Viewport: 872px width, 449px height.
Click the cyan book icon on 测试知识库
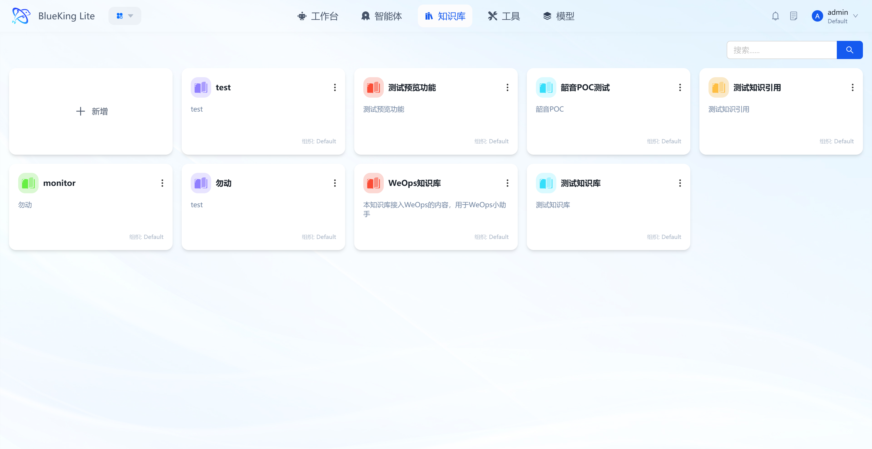pos(546,183)
